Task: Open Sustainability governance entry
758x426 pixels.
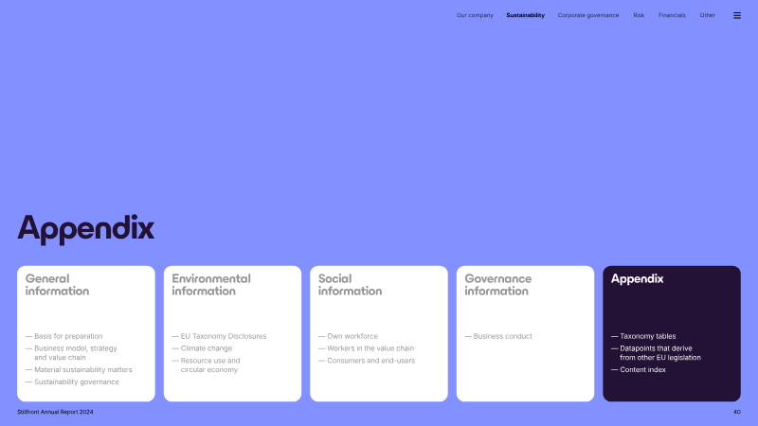Action: tap(77, 382)
